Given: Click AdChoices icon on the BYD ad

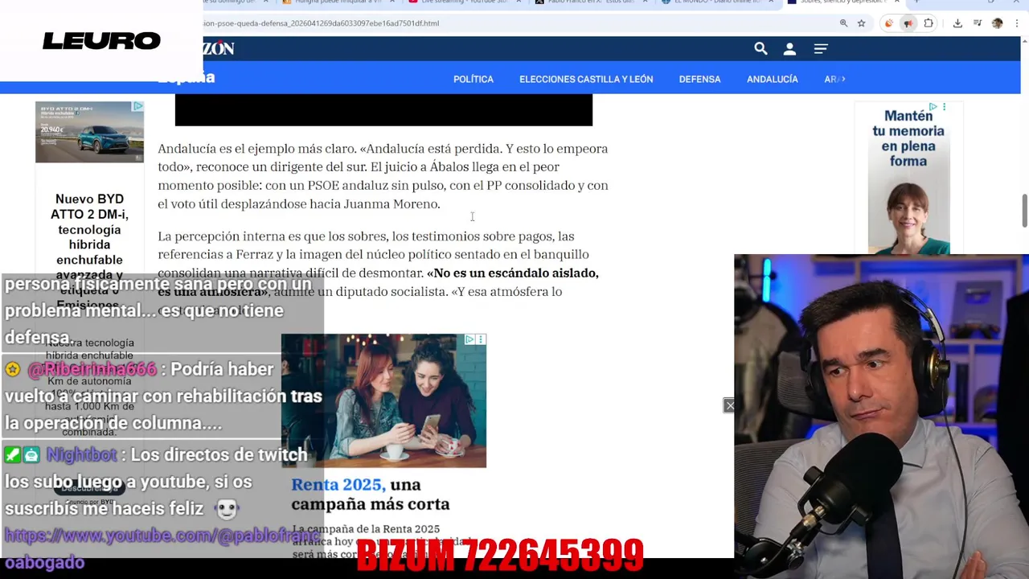Looking at the screenshot, I should (138, 106).
